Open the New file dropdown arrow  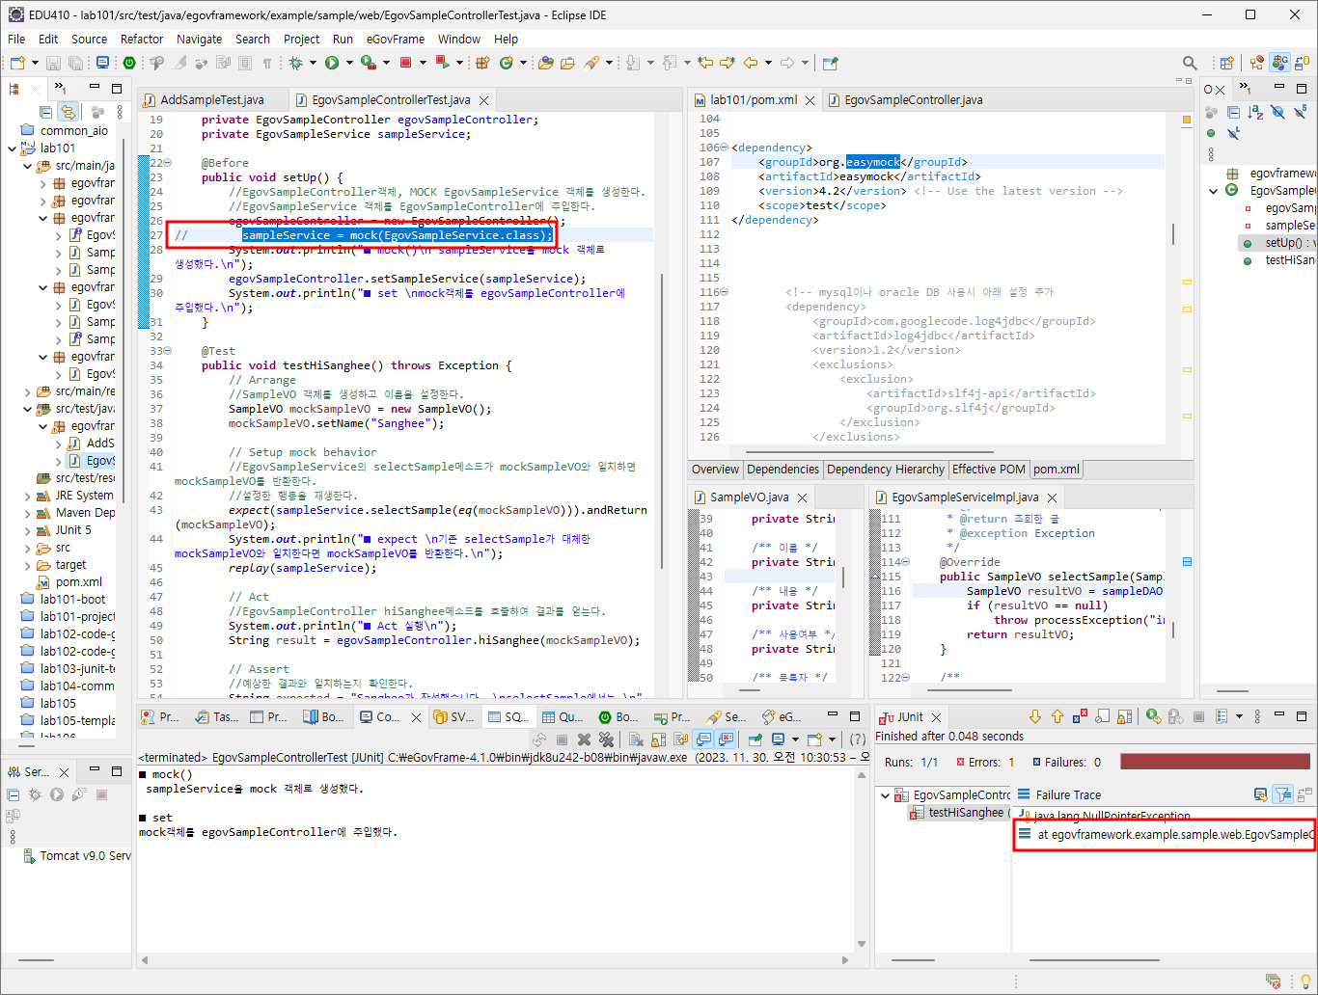(x=35, y=63)
